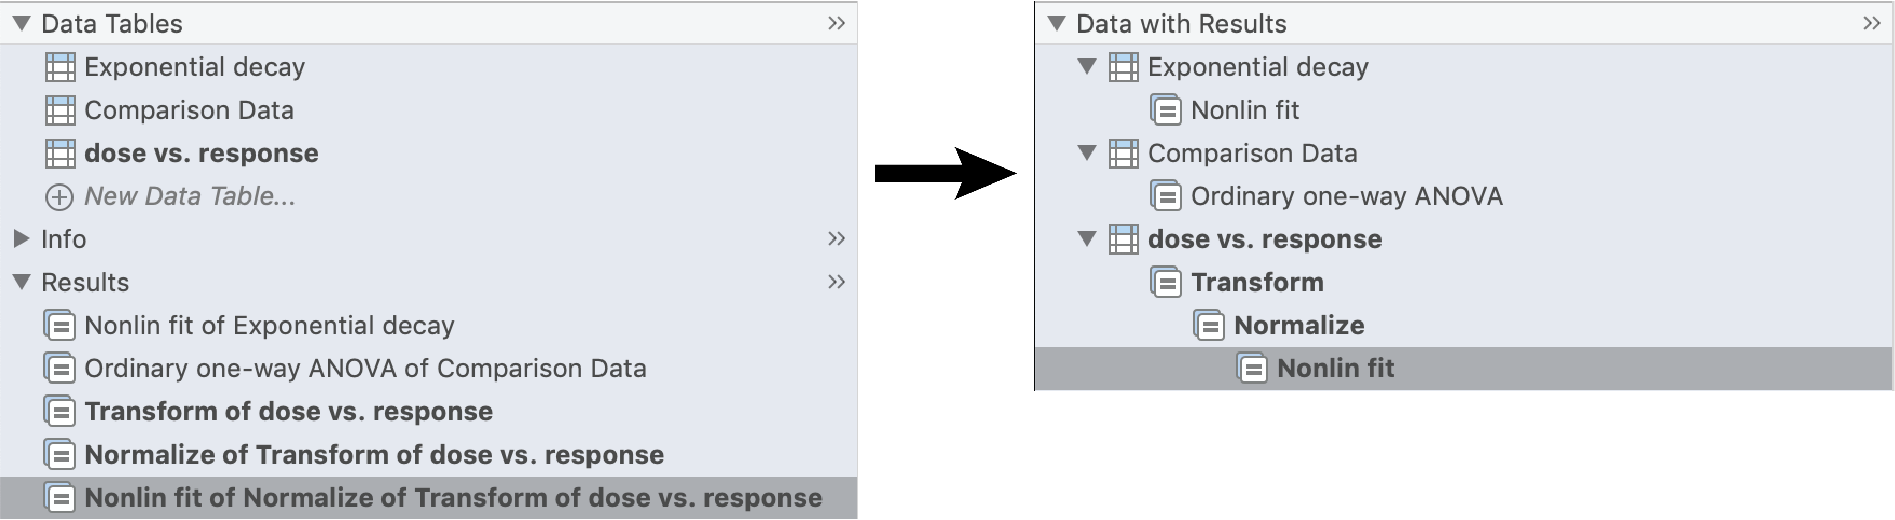
Task: Open the Results section chevron menu
Action: click(x=835, y=281)
